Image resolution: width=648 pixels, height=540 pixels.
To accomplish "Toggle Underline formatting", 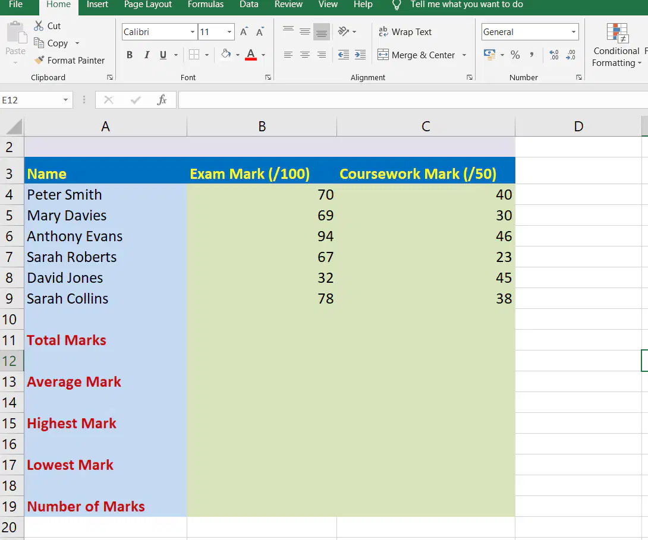I will point(163,55).
